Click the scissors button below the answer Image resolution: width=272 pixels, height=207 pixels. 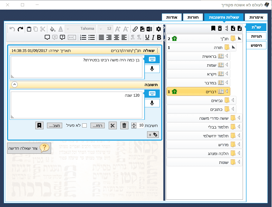tap(112, 125)
